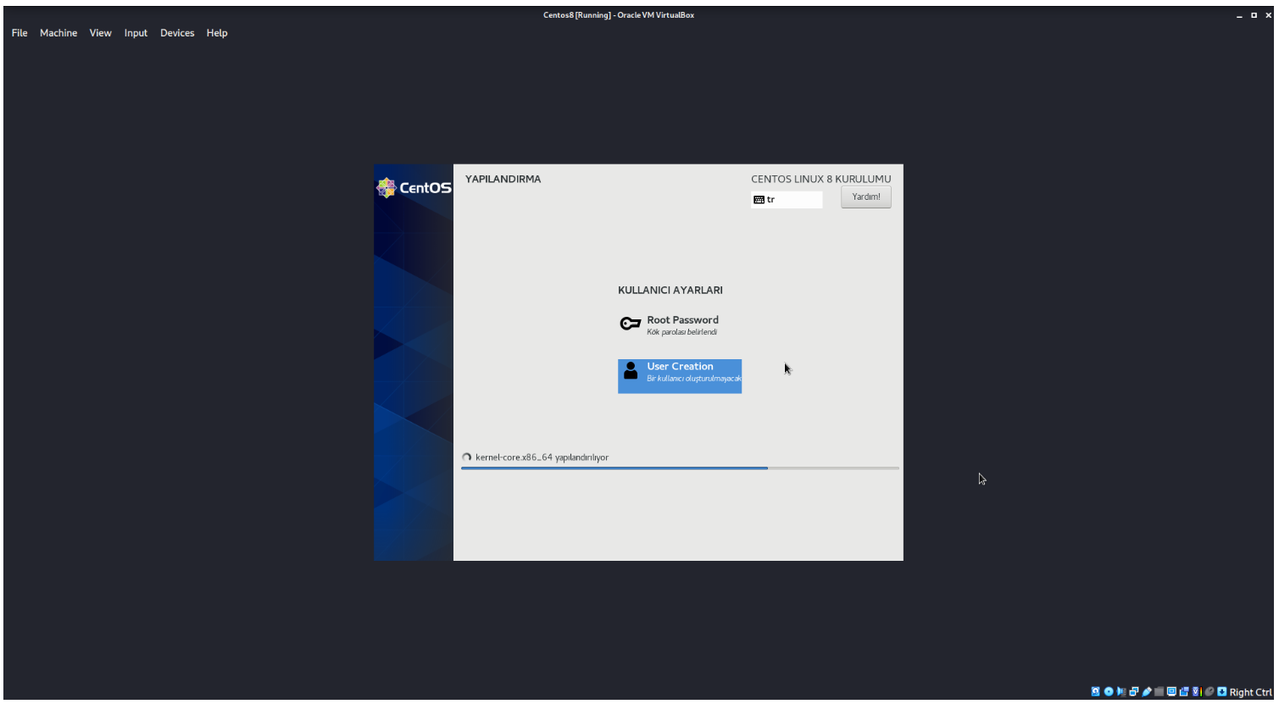Click the Root Password key icon
Viewport: 1279px width, 704px height.
point(630,324)
